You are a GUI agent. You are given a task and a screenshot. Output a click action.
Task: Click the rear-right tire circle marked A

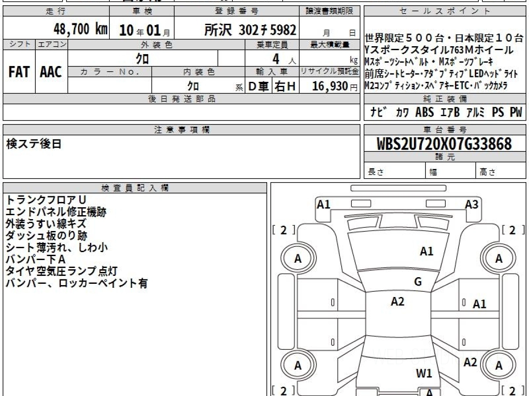[x=499, y=366]
